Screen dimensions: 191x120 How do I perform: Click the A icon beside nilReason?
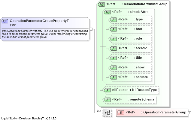(107, 90)
